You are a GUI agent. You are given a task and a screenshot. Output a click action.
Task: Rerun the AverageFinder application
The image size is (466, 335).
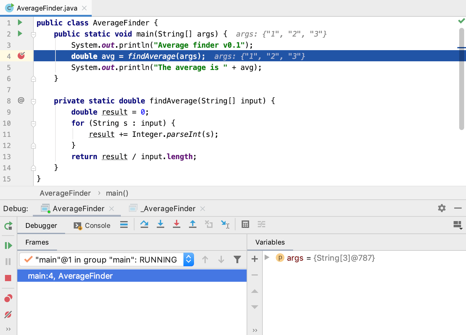[8, 226]
